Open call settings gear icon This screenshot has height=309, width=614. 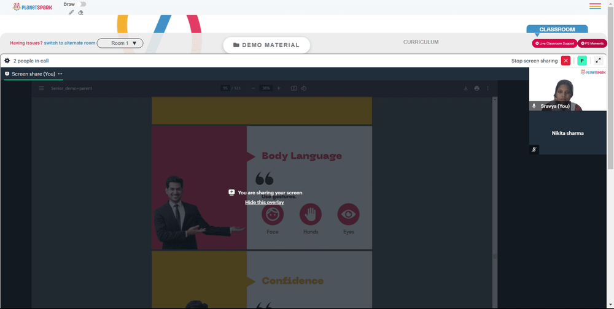point(7,61)
